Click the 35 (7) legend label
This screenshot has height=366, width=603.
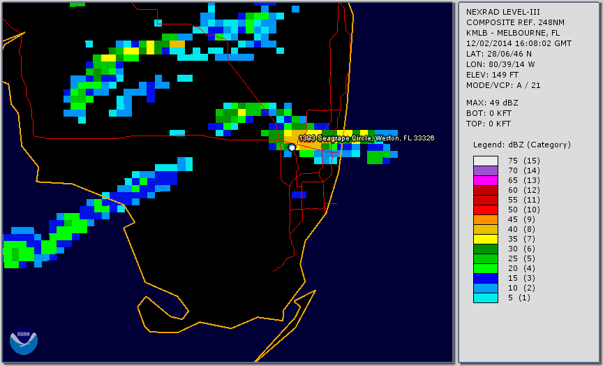521,239
